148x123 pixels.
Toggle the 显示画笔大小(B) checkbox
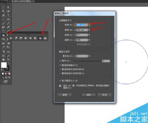(60, 81)
